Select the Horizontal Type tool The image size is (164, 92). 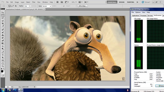coord(3,55)
